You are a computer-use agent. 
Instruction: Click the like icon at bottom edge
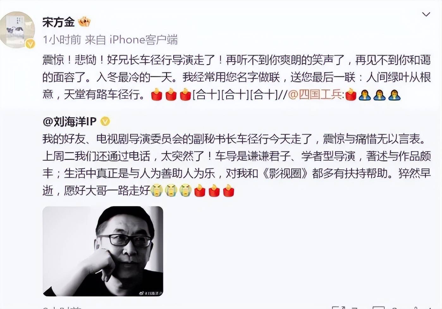[x=417, y=307]
